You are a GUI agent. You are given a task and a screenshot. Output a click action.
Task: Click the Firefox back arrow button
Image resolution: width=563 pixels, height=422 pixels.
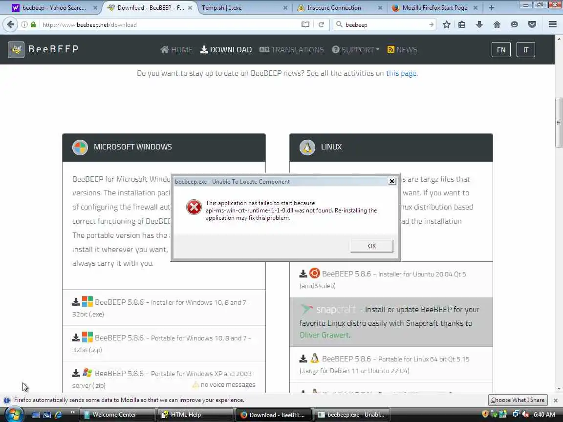pyautogui.click(x=10, y=24)
